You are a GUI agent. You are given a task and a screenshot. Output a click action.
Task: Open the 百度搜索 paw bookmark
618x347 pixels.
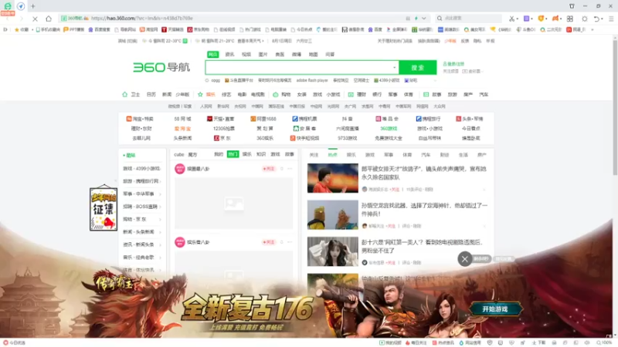pyautogui.click(x=90, y=29)
